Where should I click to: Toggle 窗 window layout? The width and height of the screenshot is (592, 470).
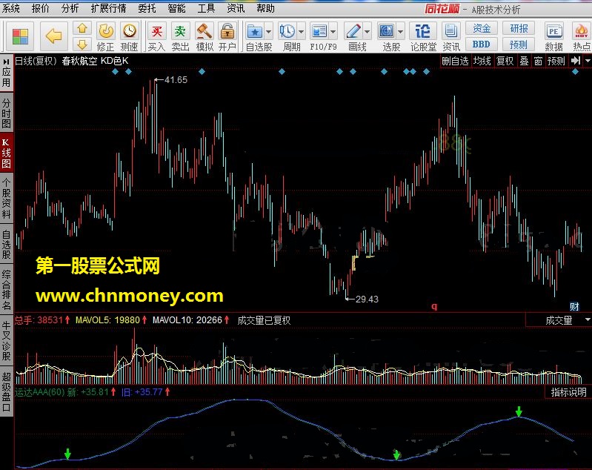(x=539, y=61)
